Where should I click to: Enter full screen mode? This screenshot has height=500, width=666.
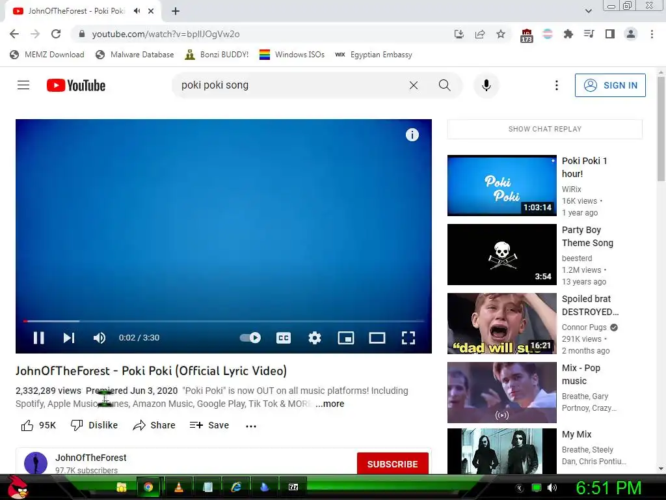[408, 338]
